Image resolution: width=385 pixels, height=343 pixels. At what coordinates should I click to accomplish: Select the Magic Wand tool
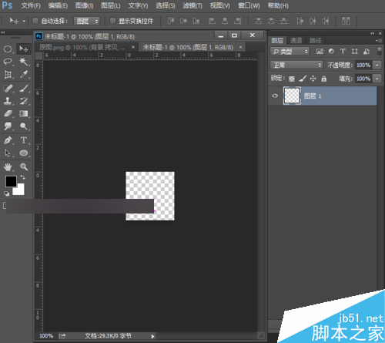(x=24, y=62)
